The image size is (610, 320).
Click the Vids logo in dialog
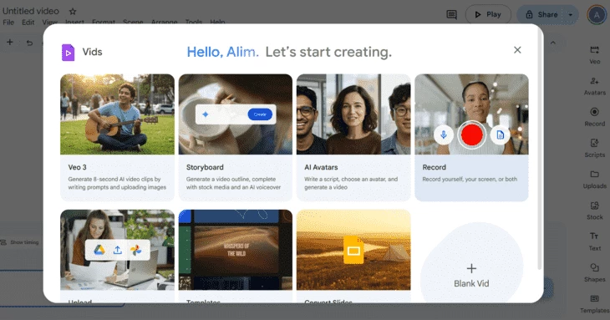click(68, 52)
